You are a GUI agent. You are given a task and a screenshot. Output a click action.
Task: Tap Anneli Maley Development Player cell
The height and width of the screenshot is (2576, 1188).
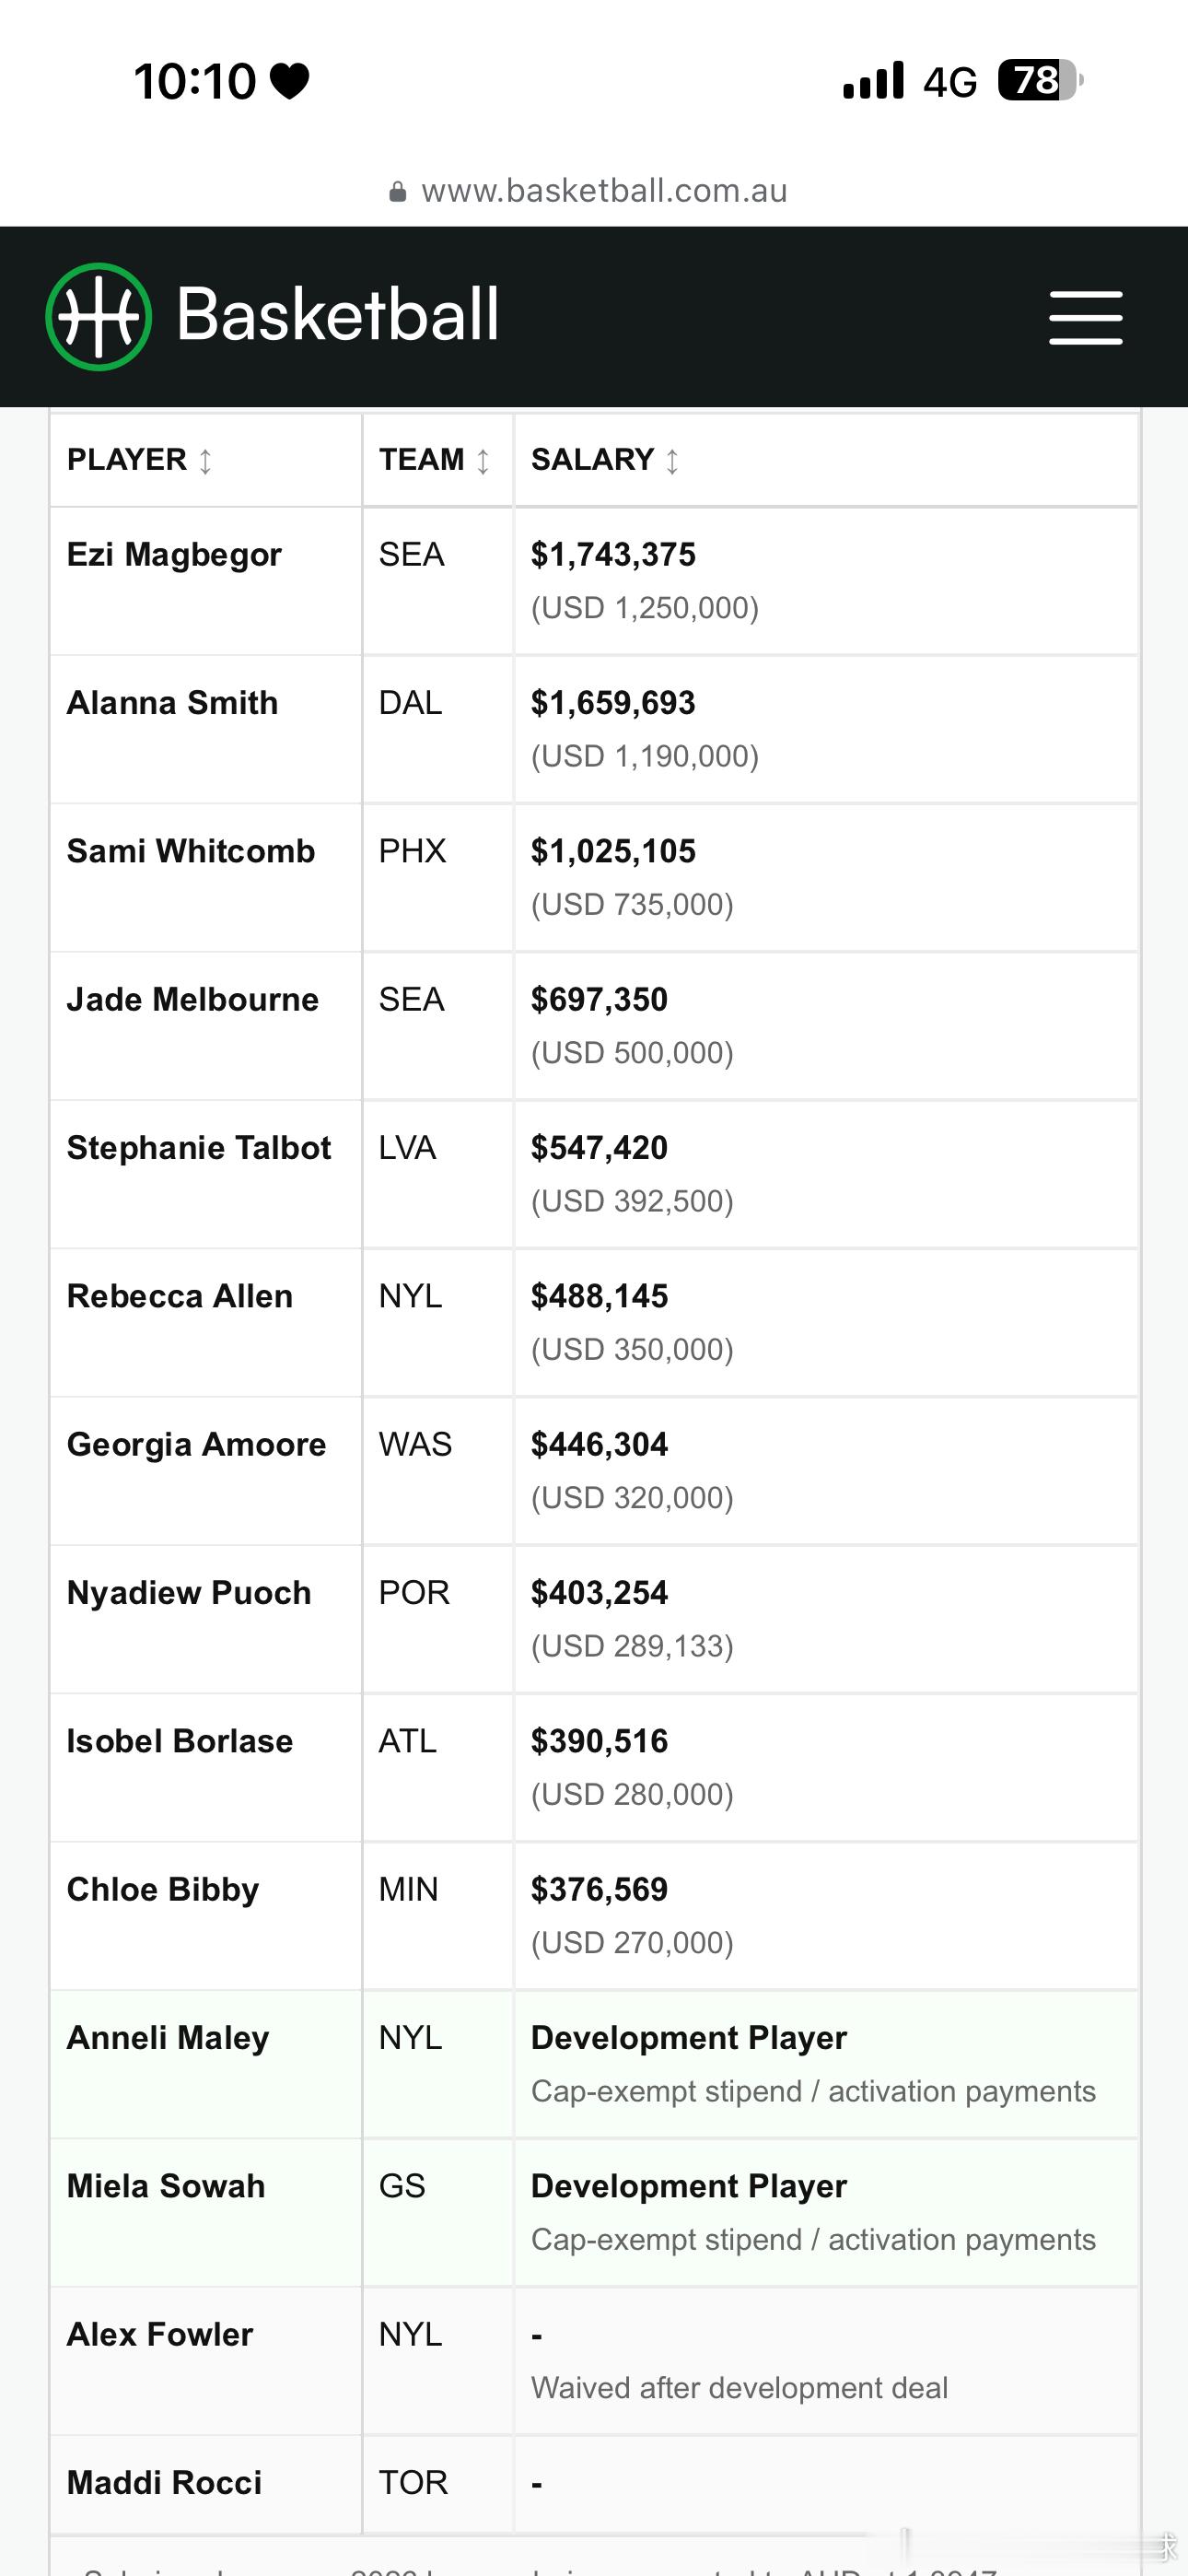coord(826,2064)
